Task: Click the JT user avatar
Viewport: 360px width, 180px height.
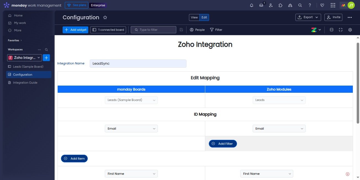Action: 351,5
